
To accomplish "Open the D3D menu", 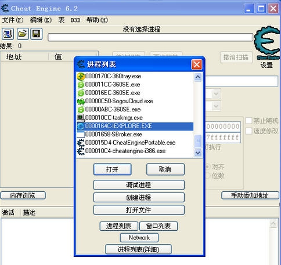I will [x=75, y=20].
